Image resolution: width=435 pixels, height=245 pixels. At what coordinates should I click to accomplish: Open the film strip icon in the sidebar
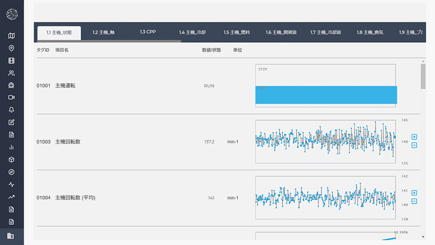coord(12,61)
